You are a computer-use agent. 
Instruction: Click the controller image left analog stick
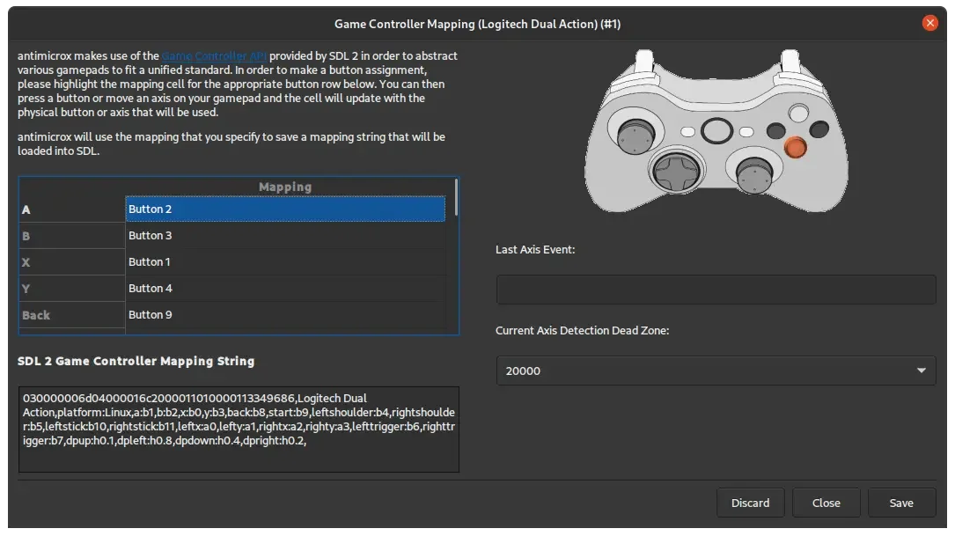635,136
